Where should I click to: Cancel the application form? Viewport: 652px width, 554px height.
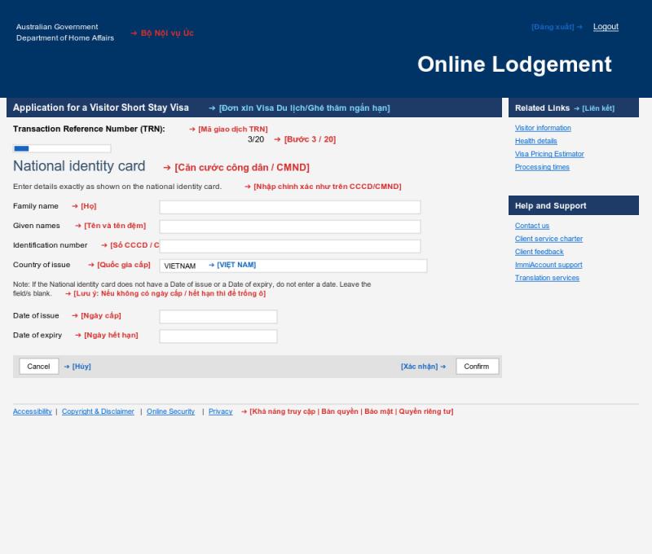point(38,366)
